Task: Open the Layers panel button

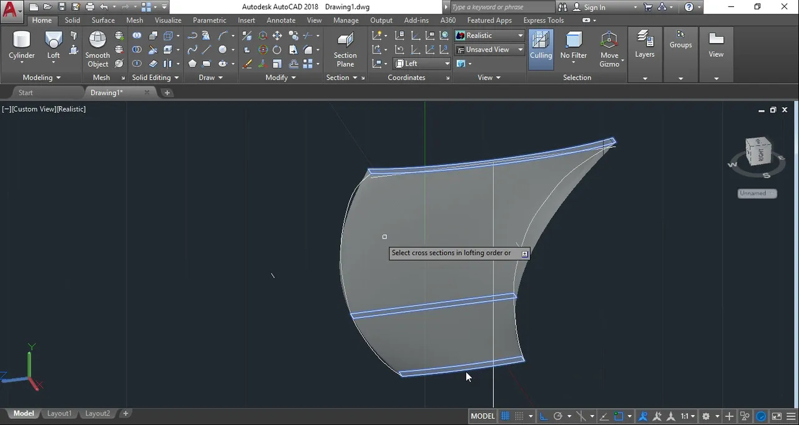Action: (645, 53)
